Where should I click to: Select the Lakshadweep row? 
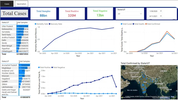(x=16, y=87)
